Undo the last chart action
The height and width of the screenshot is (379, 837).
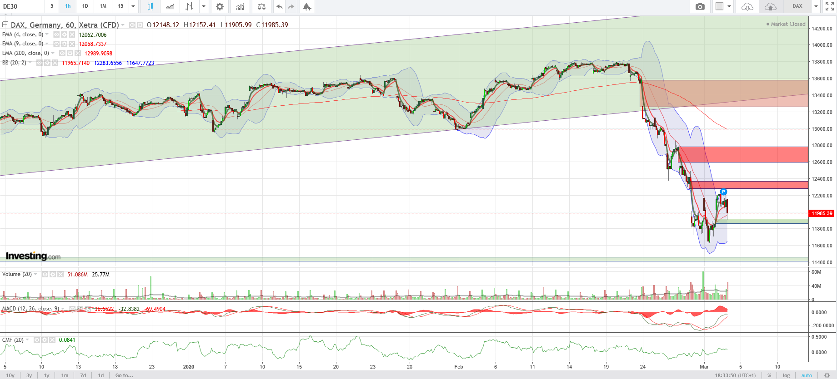click(279, 6)
